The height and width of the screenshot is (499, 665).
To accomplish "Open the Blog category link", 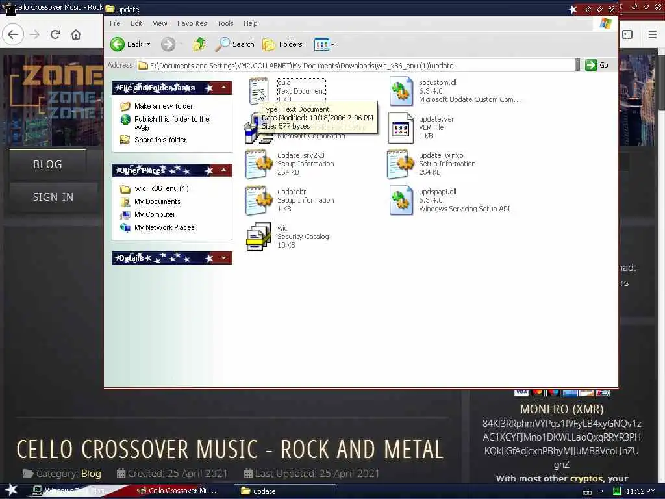I will (x=91, y=474).
